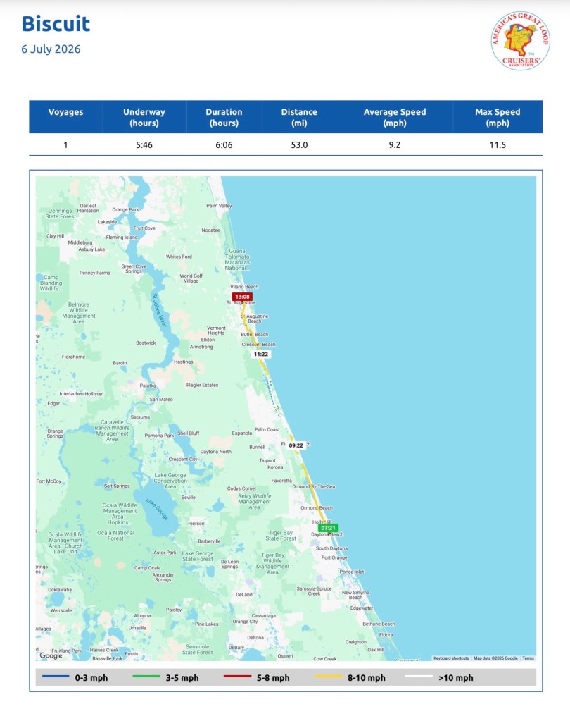
Task: Click the Port Orange map label
Action: tap(334, 557)
